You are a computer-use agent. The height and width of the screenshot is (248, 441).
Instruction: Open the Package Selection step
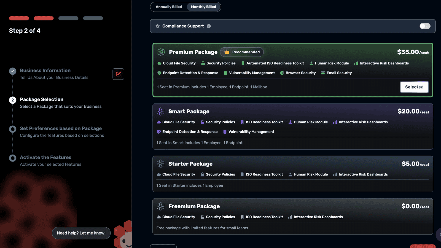coord(42,99)
